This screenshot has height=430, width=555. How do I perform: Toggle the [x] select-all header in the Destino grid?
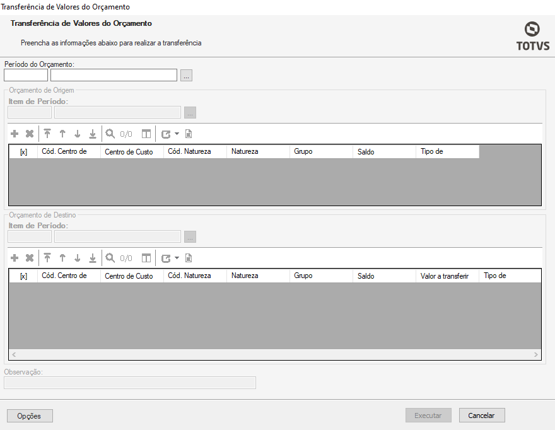click(23, 276)
